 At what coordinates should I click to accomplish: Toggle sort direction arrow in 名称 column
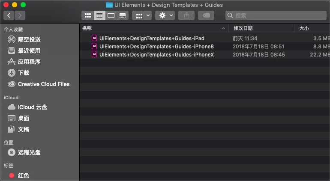pos(224,28)
